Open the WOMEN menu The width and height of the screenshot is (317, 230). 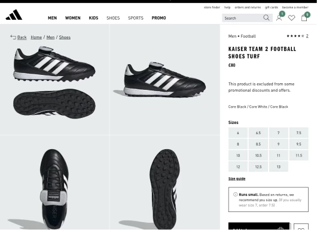[73, 18]
